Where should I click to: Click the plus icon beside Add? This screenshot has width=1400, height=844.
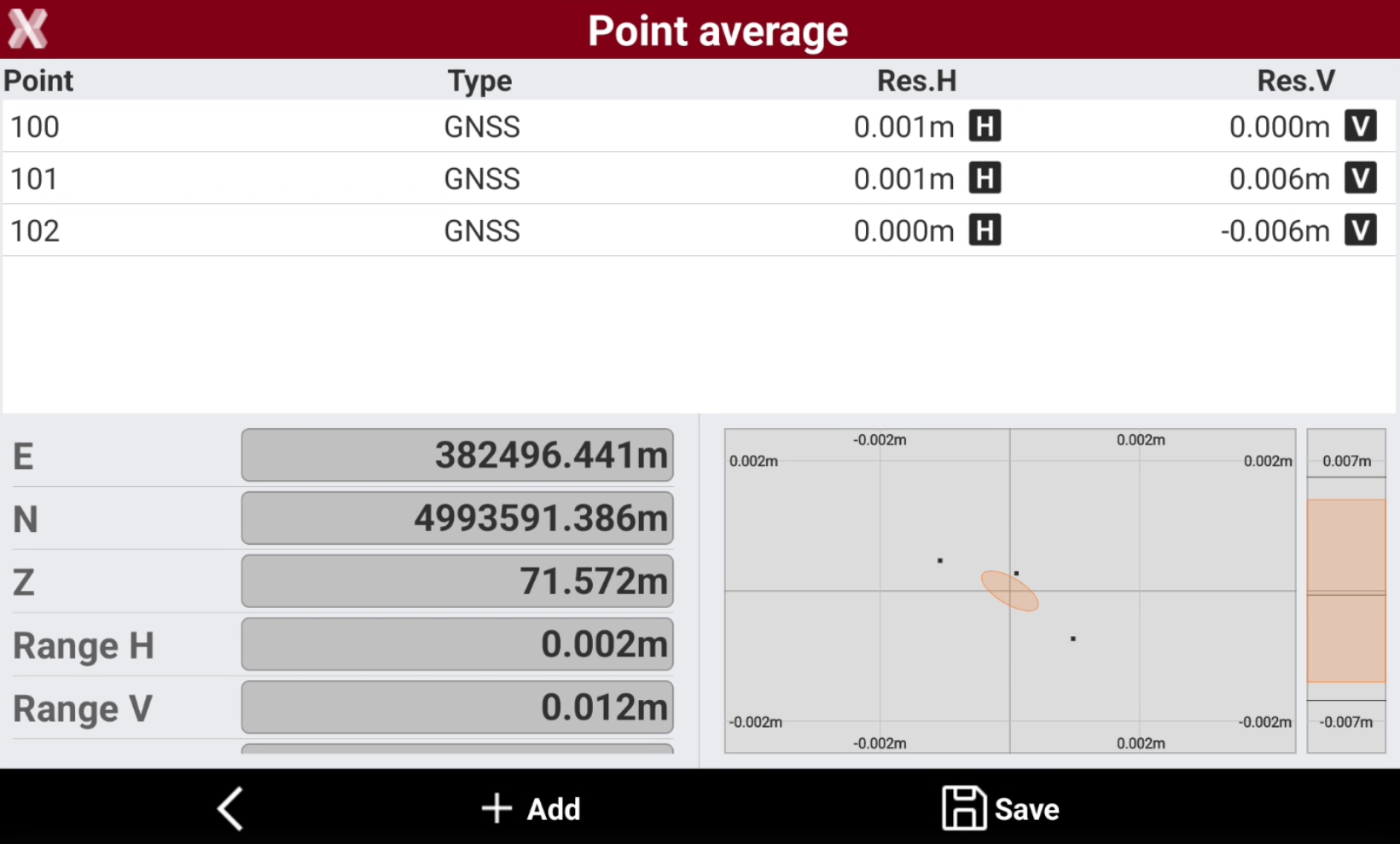click(x=497, y=808)
